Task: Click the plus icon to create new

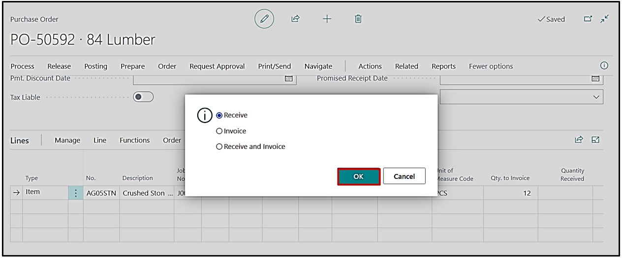Action: point(327,19)
